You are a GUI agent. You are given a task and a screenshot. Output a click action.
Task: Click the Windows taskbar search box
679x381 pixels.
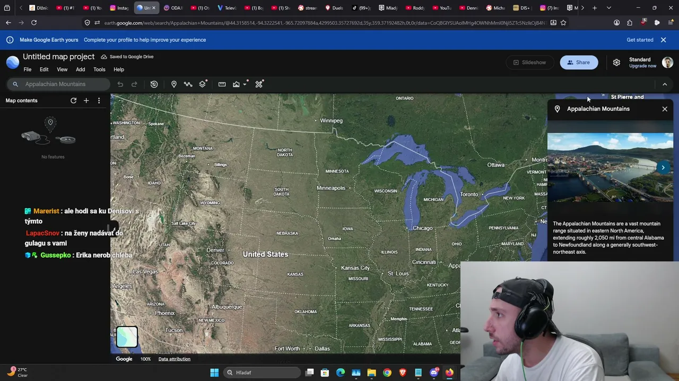263,373
